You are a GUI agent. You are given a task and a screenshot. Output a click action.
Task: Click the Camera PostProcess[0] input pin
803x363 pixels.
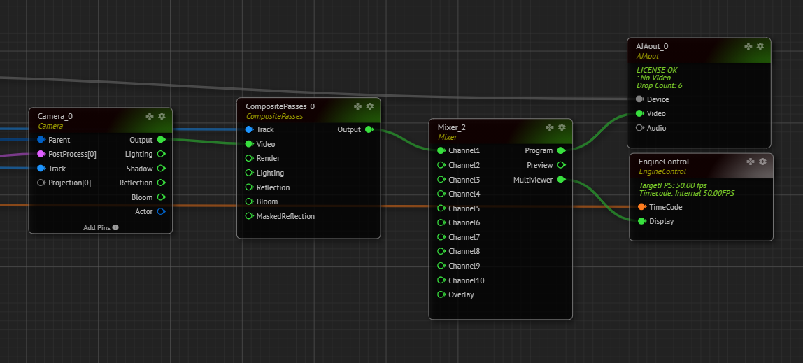[x=41, y=154]
